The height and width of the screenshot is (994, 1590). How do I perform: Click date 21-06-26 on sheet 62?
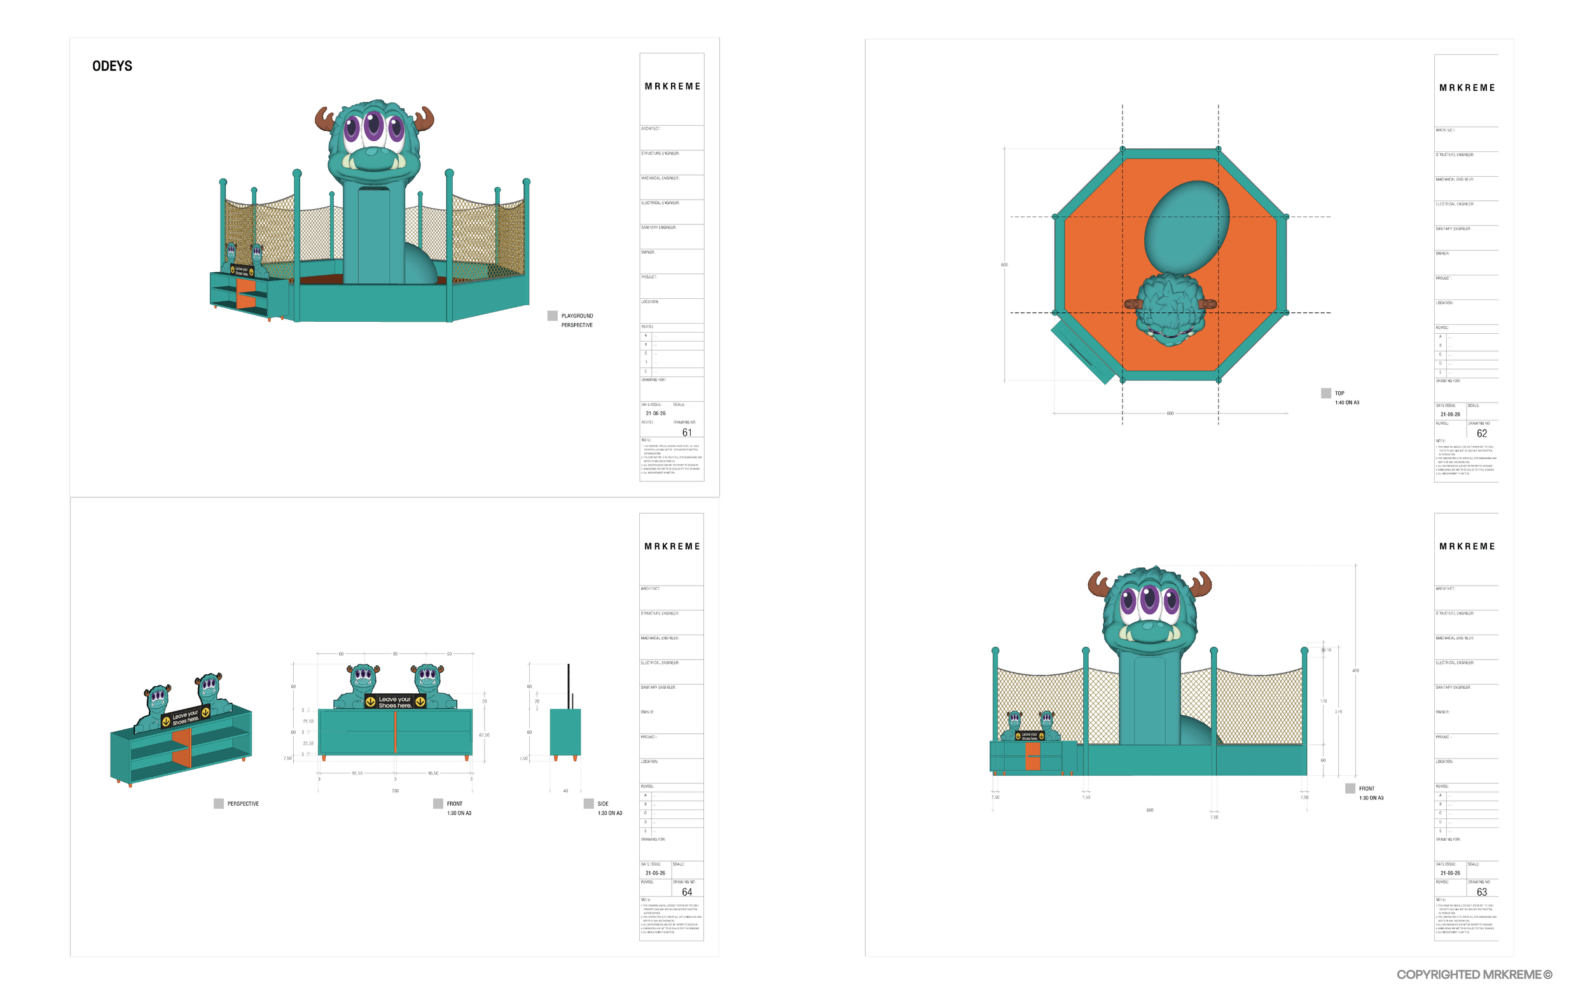(1450, 414)
